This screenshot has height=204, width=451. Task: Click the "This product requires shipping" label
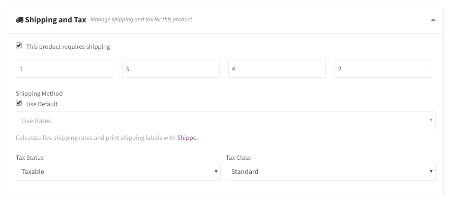point(68,47)
